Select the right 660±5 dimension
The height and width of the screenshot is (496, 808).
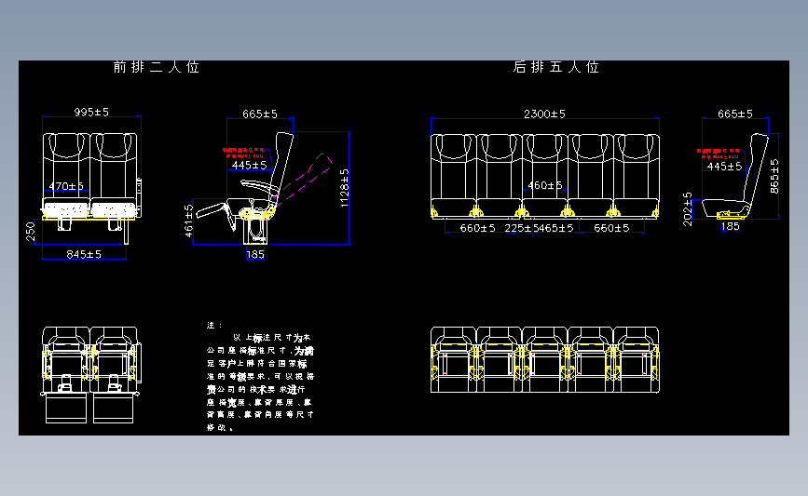pyautogui.click(x=611, y=228)
